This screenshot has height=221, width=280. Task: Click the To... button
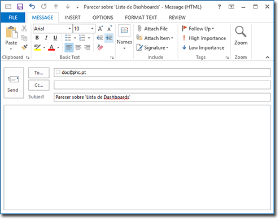click(x=39, y=73)
